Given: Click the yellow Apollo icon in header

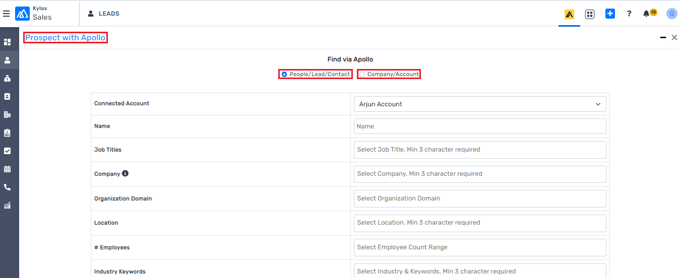Looking at the screenshot, I should pos(569,14).
